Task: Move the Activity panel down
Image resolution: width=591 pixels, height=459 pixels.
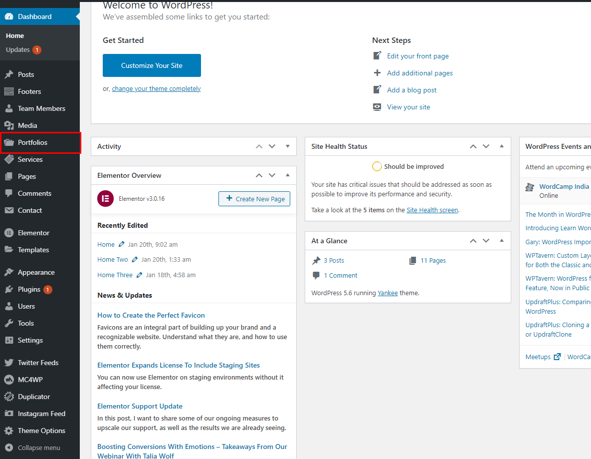Action: (272, 146)
